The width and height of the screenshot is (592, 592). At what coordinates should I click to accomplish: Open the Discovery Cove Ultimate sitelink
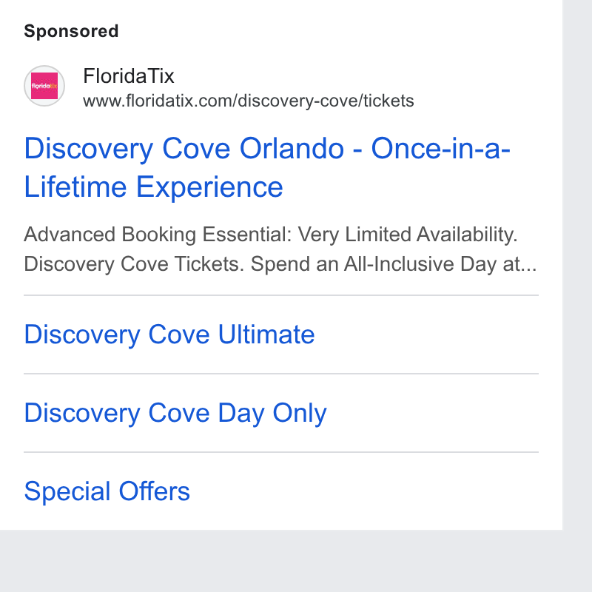click(169, 334)
